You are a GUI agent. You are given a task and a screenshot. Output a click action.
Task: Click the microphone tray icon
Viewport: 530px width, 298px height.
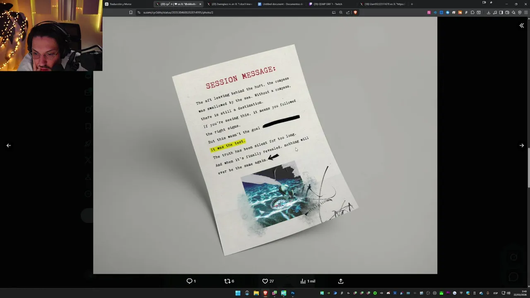tap(487, 293)
